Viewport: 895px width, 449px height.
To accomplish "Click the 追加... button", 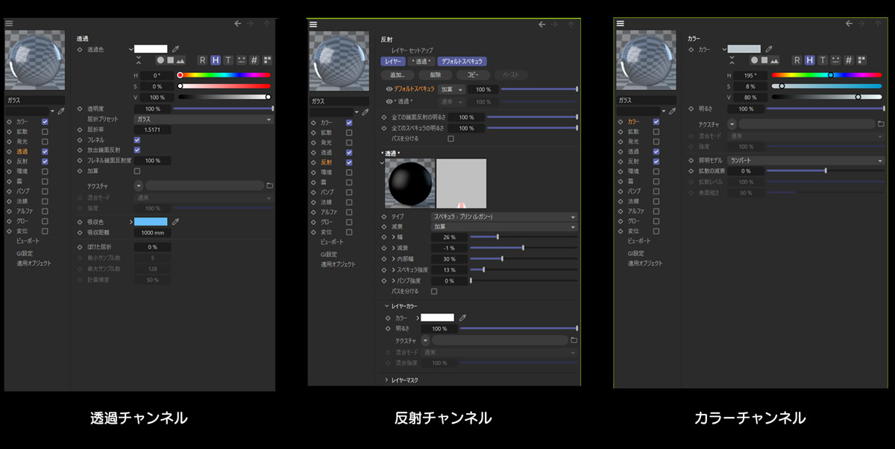I will point(397,75).
